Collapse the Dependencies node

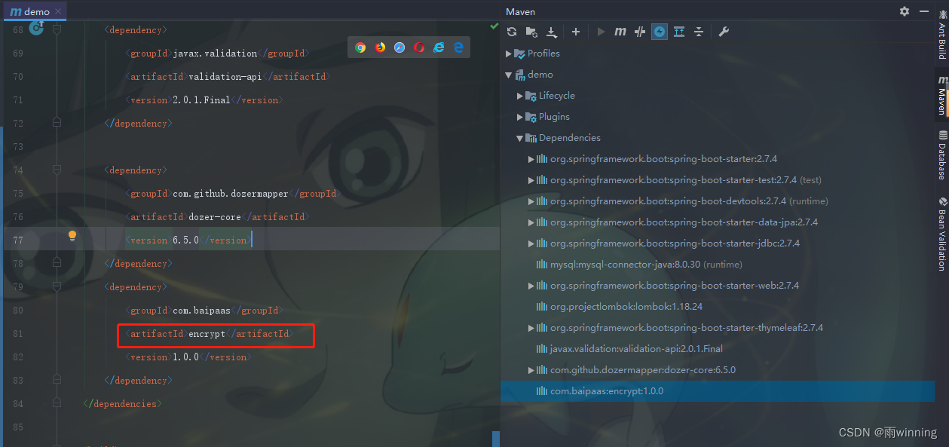[519, 138]
